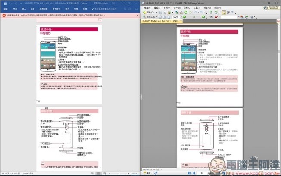281x176 pixels.
Task: Click the Share button in Word ribbon
Action: pyautogui.click(x=128, y=9)
